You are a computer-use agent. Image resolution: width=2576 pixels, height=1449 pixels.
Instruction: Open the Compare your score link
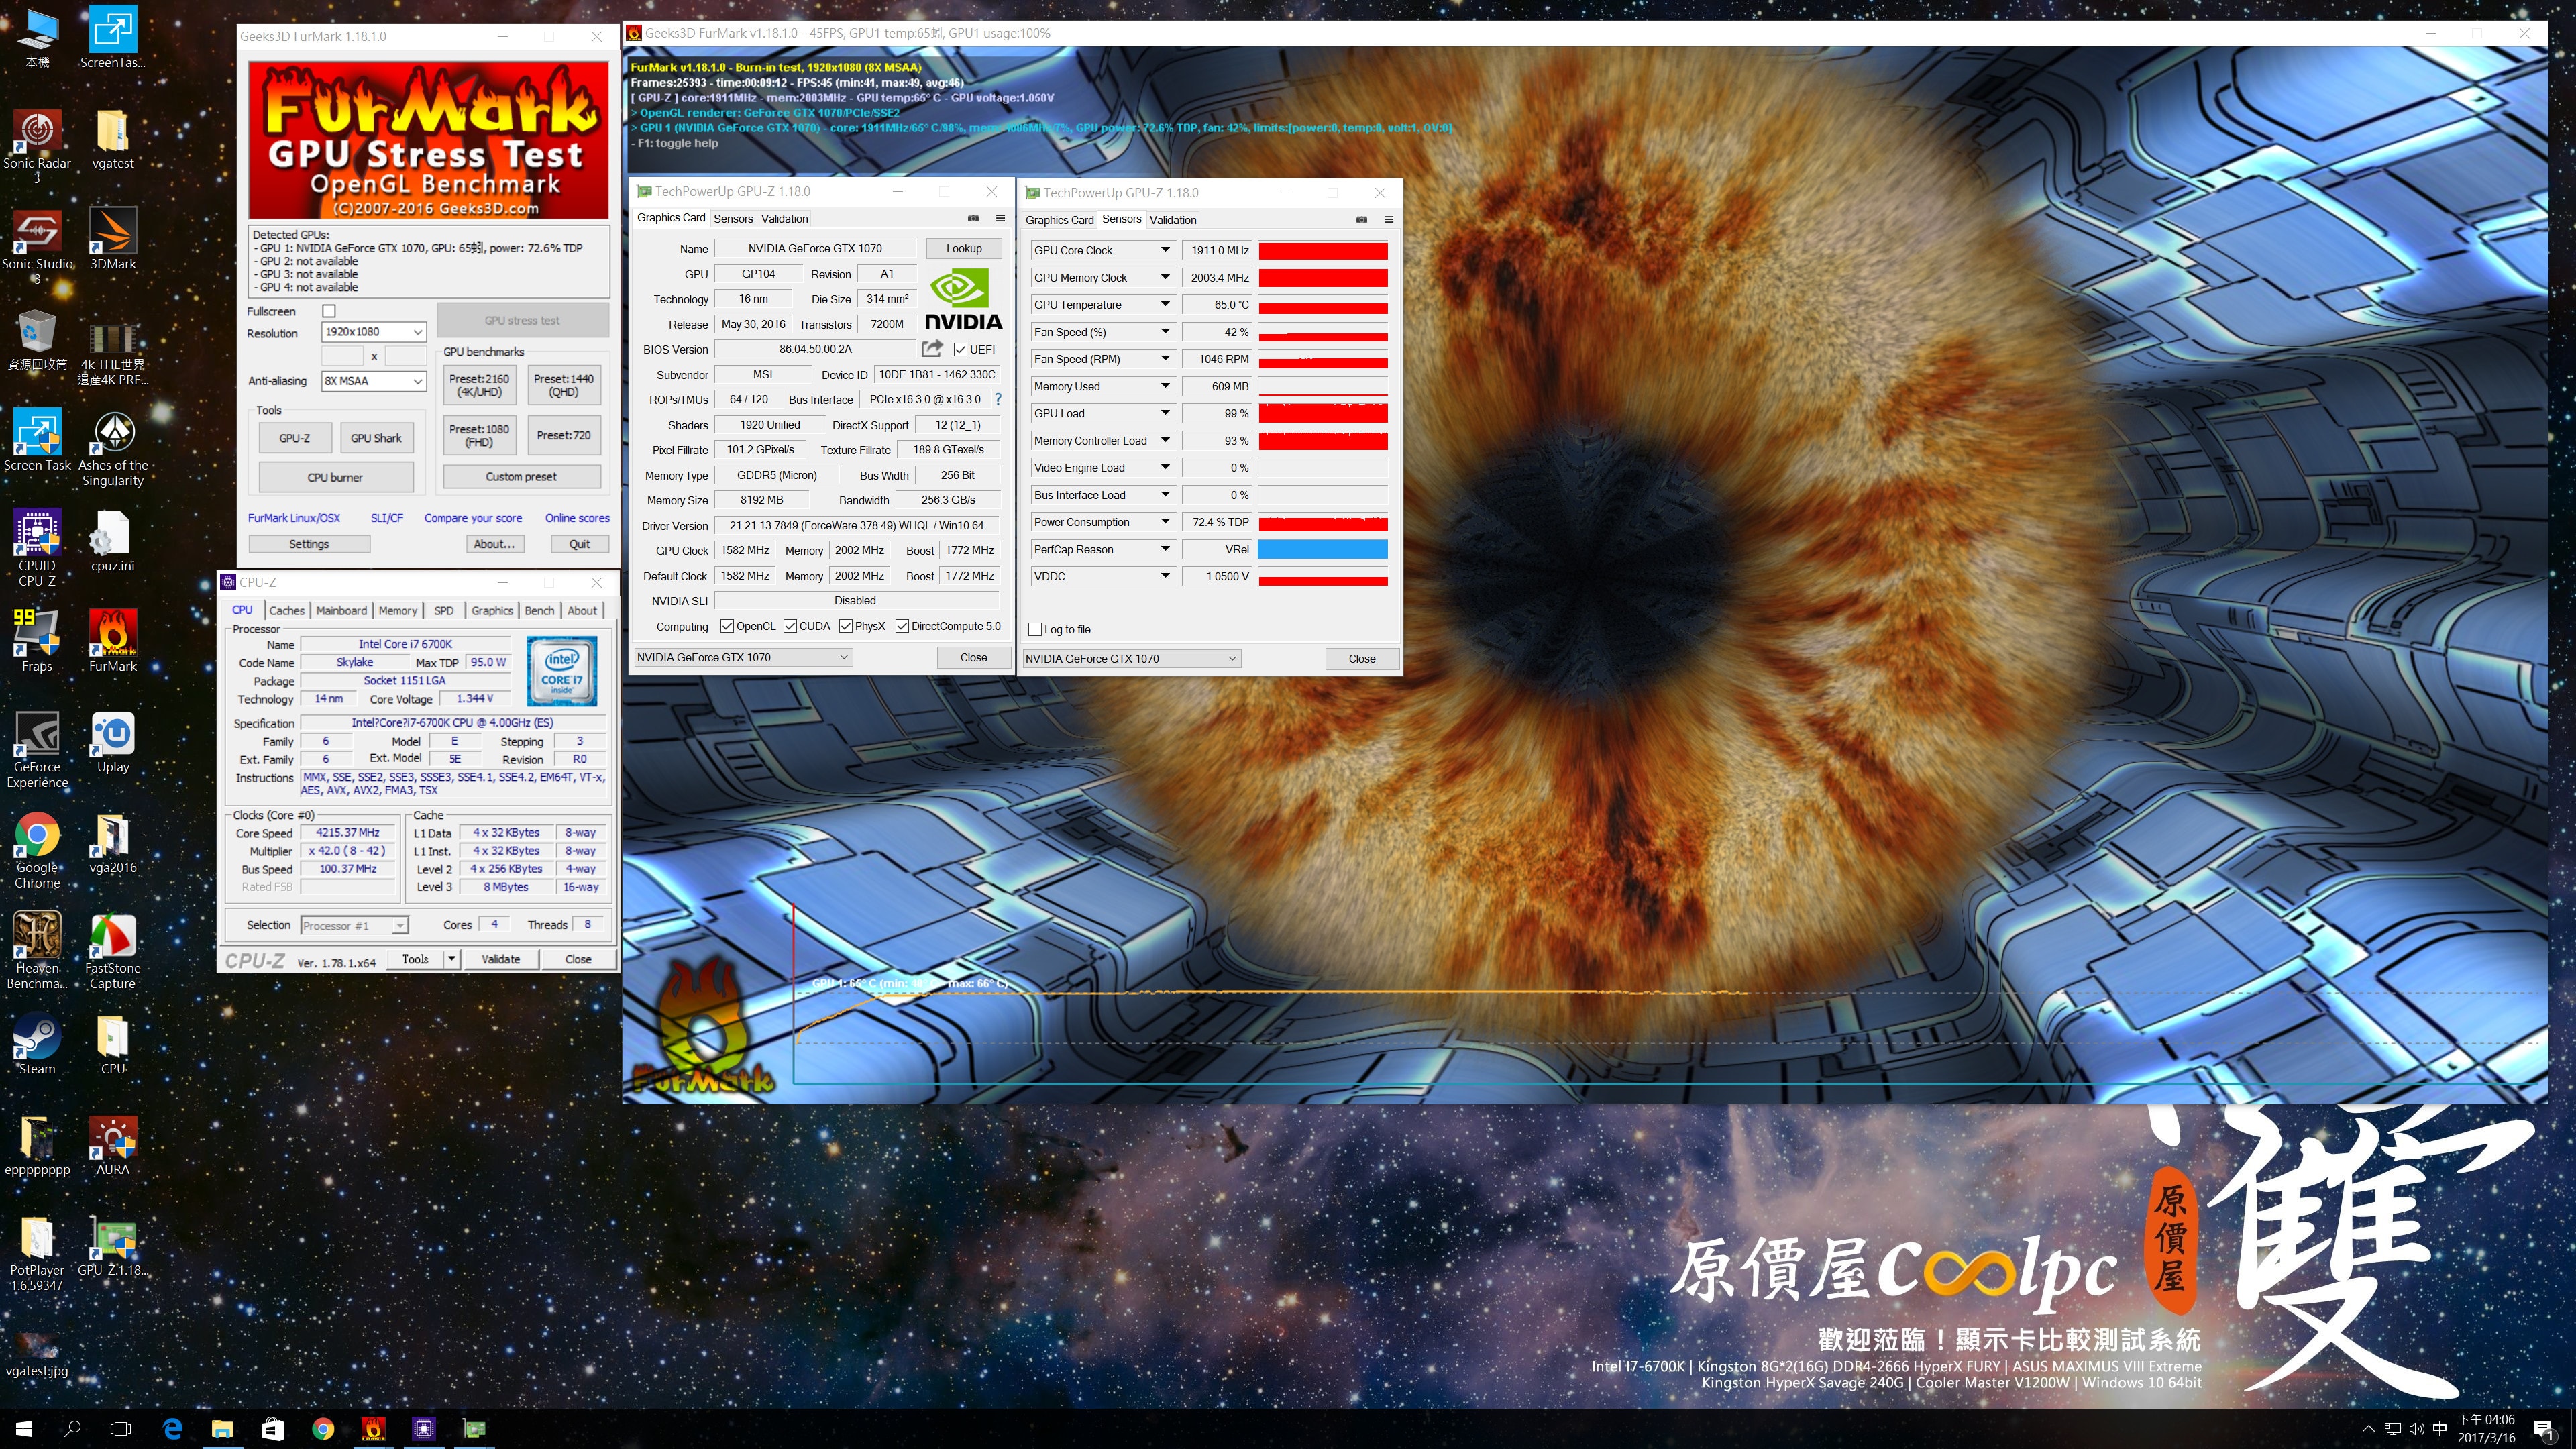473,518
